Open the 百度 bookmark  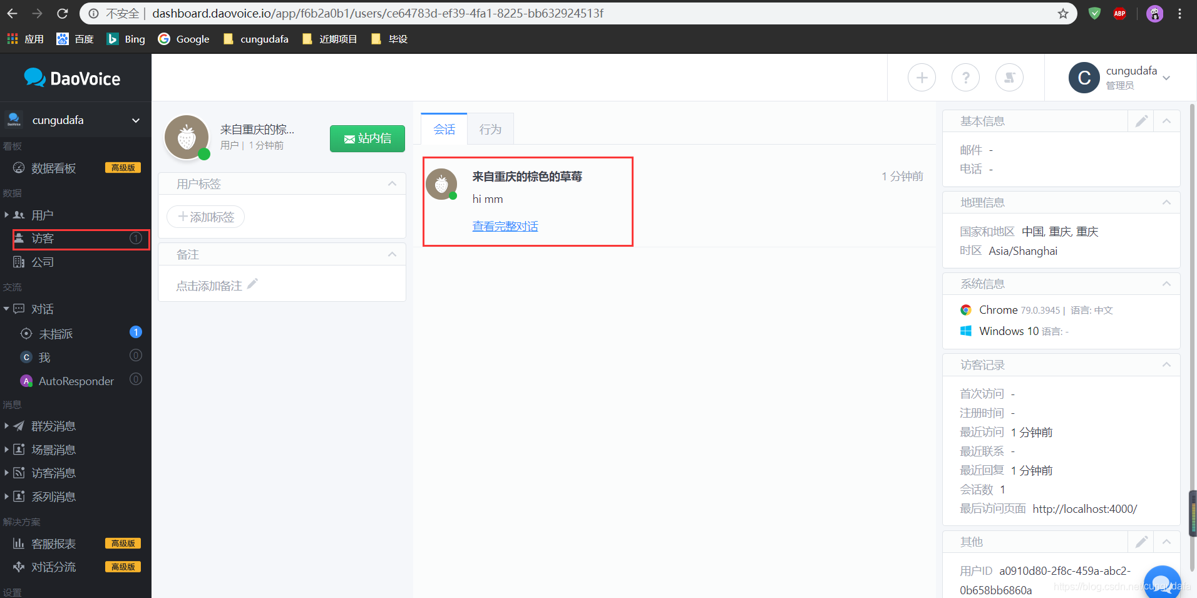coord(75,39)
